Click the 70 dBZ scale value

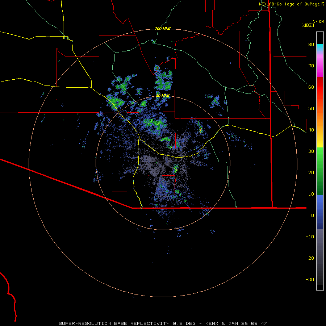[x=311, y=66]
